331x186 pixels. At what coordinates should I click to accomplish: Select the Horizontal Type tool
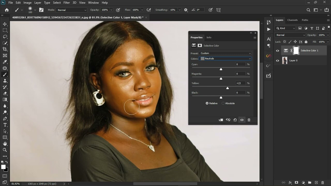point(5,125)
